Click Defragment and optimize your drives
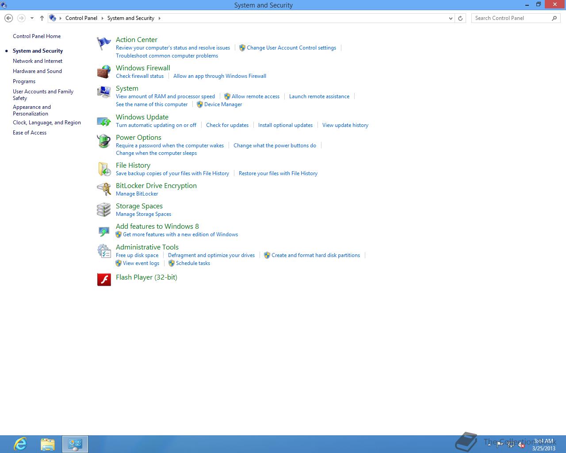This screenshot has height=453, width=566. (x=211, y=255)
